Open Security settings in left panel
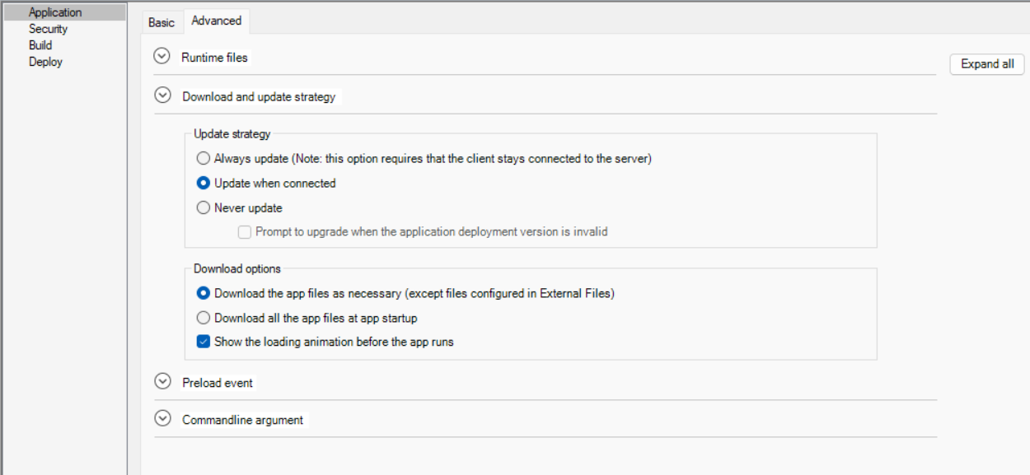The height and width of the screenshot is (475, 1030). click(48, 29)
